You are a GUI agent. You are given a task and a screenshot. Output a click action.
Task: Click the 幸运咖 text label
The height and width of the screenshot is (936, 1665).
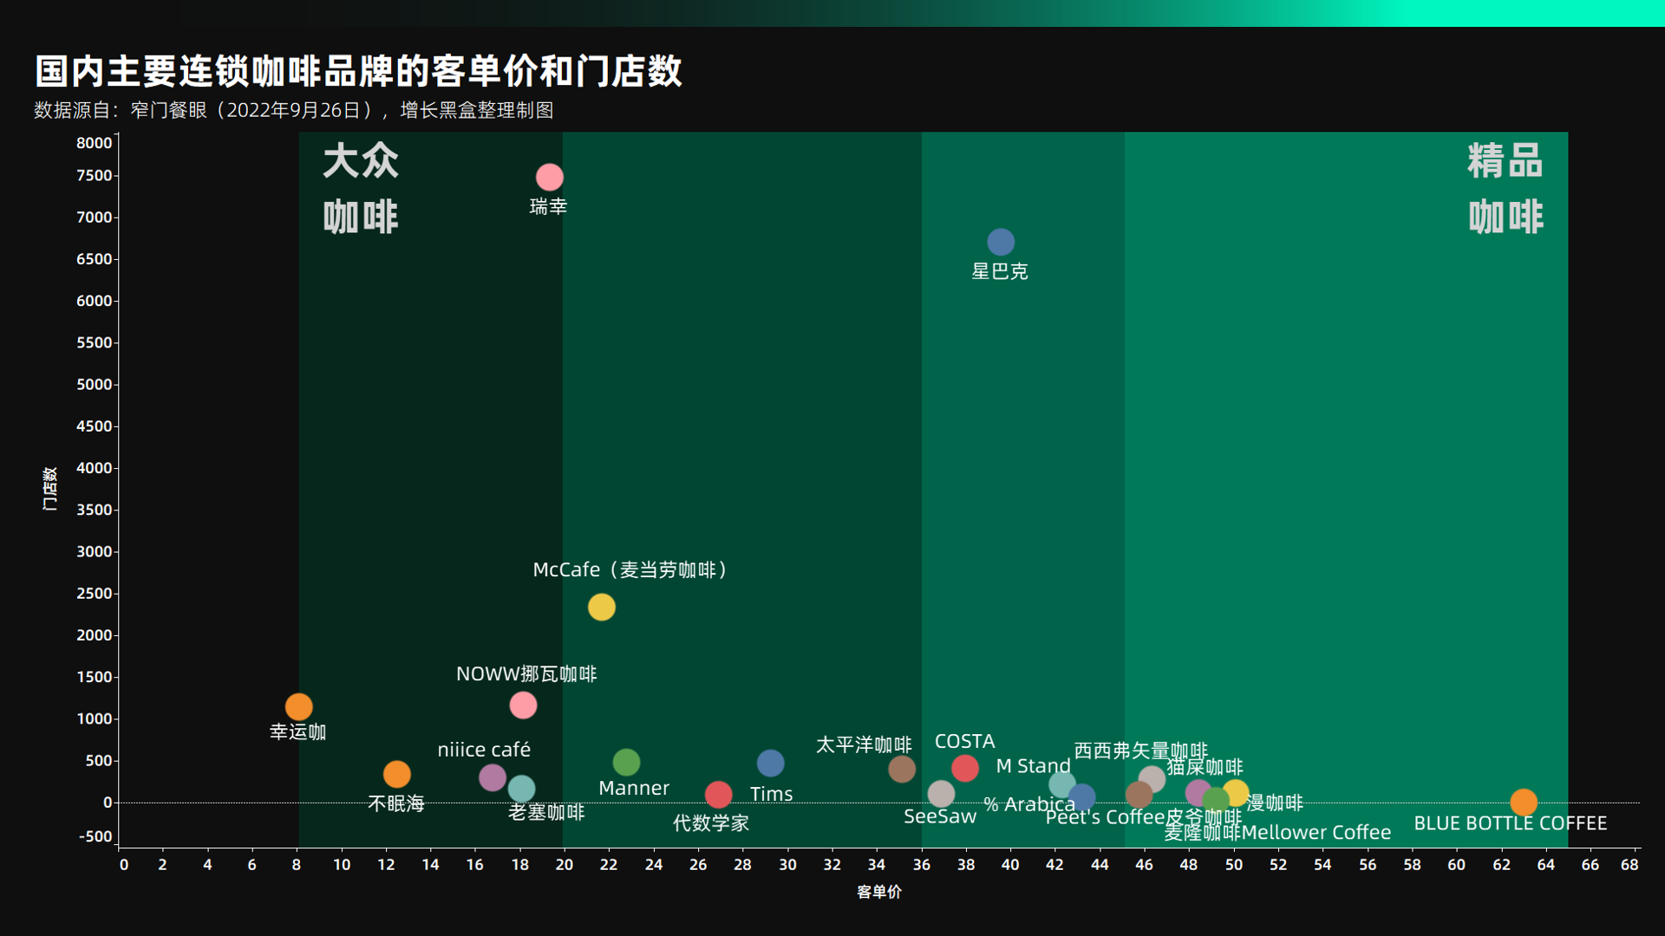coord(297,731)
